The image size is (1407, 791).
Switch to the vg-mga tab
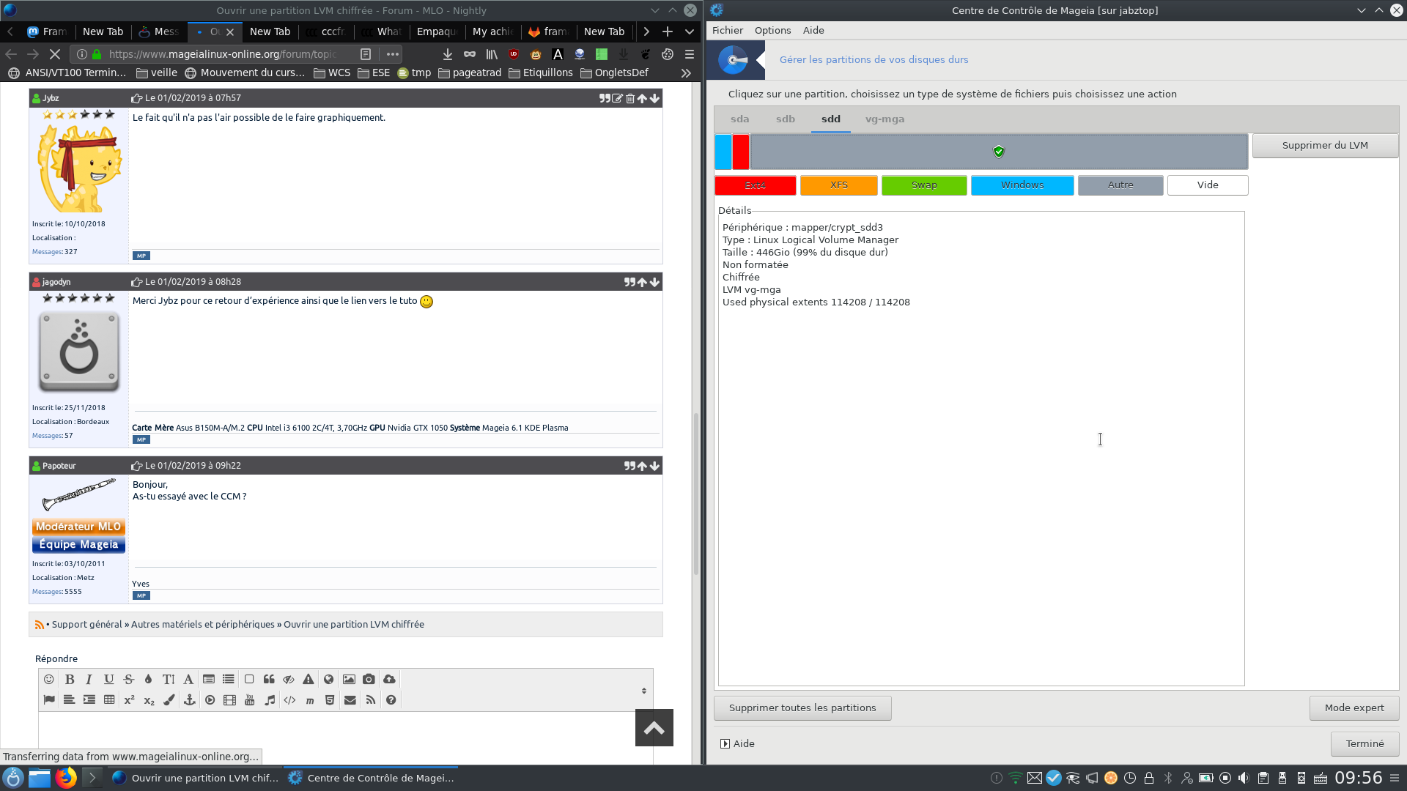[x=885, y=119]
